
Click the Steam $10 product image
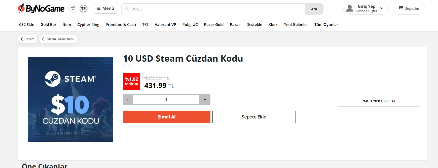pos(70,100)
